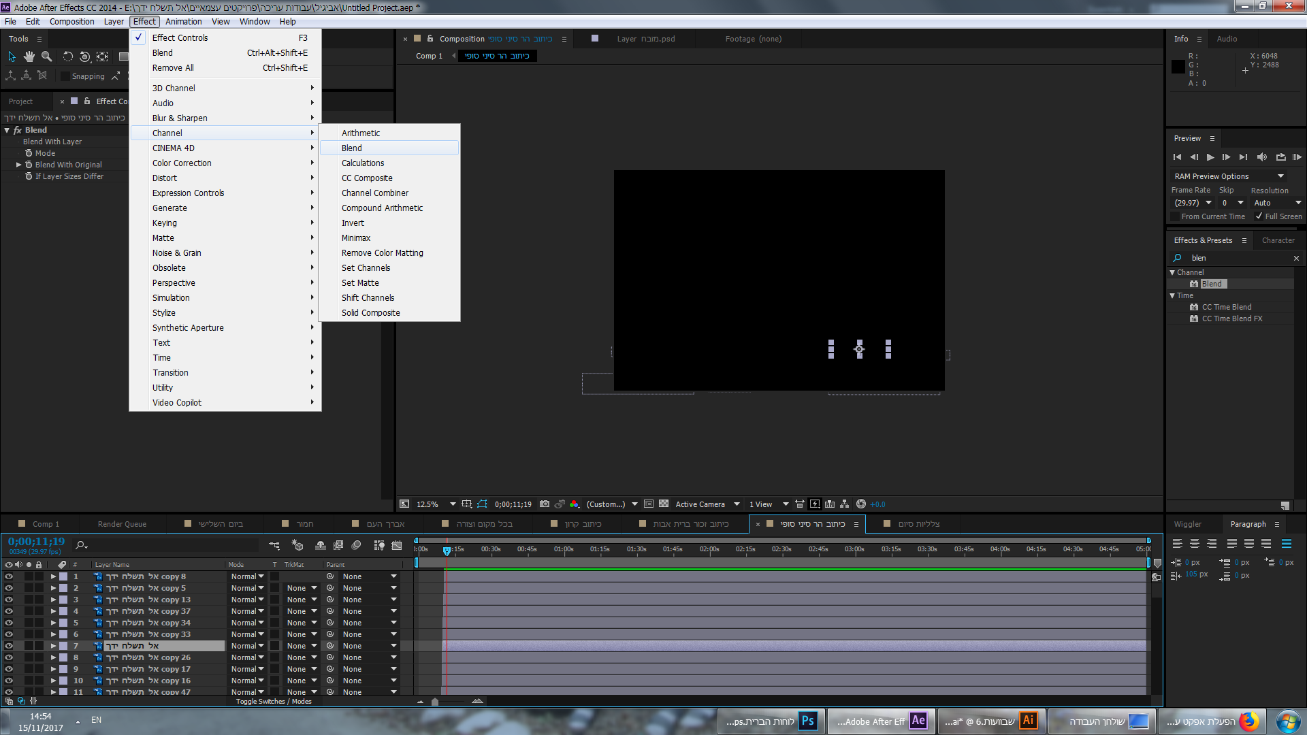The image size is (1307, 735).
Task: Expand Blend With Original property
Action: (x=19, y=165)
